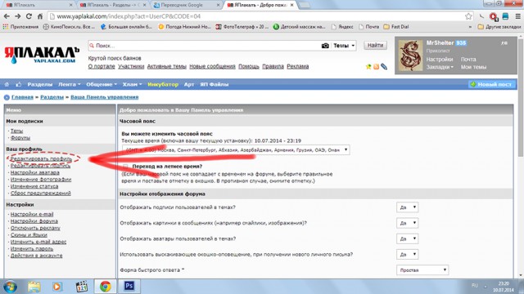Click the icon in the profile panel corner

504,43
